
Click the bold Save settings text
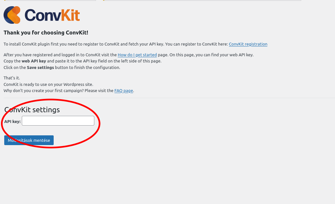[x=40, y=68]
